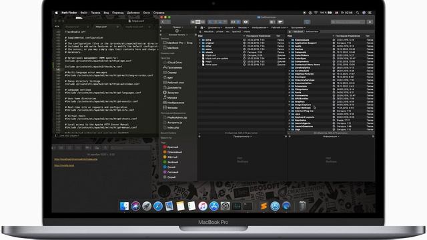Click Библиотека in the right path bar
427x240 pixels.
(x=312, y=31)
